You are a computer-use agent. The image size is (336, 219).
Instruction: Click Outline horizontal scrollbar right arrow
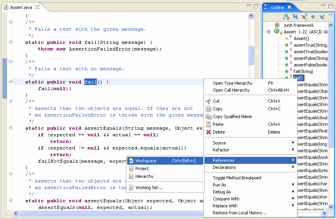[324, 213]
